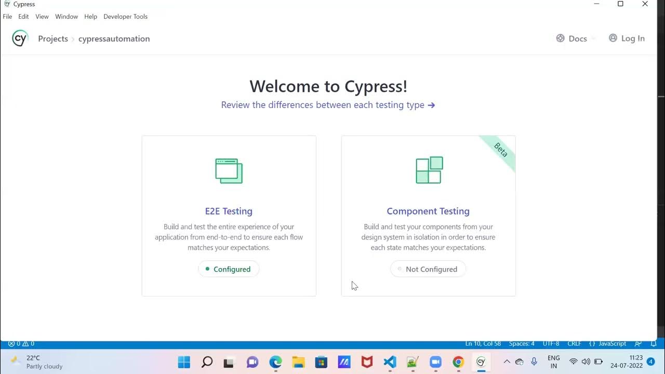Screen dimensions: 665x374
Task: Open the Windows Start menu
Action: pyautogui.click(x=184, y=362)
